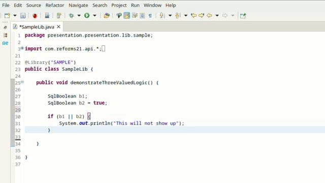This screenshot has width=325, height=183.
Task: Open the File menu
Action: coord(6,5)
